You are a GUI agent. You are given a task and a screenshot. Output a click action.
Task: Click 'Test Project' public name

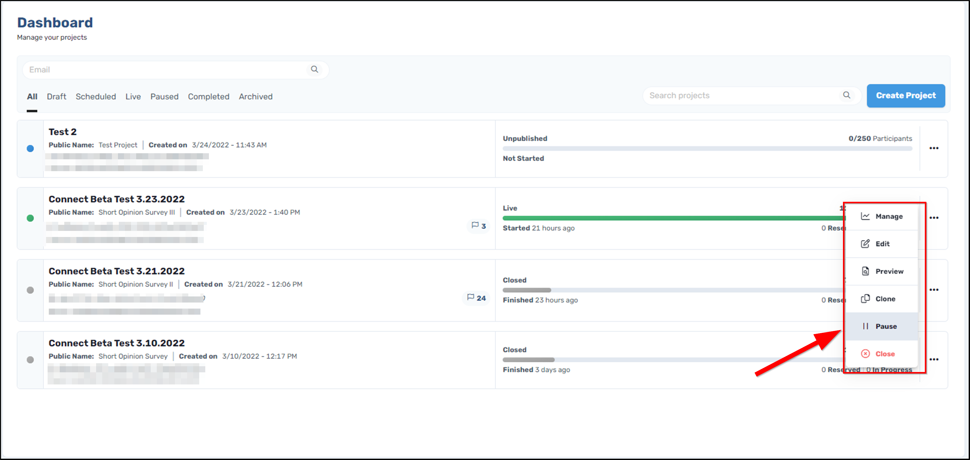pyautogui.click(x=118, y=145)
